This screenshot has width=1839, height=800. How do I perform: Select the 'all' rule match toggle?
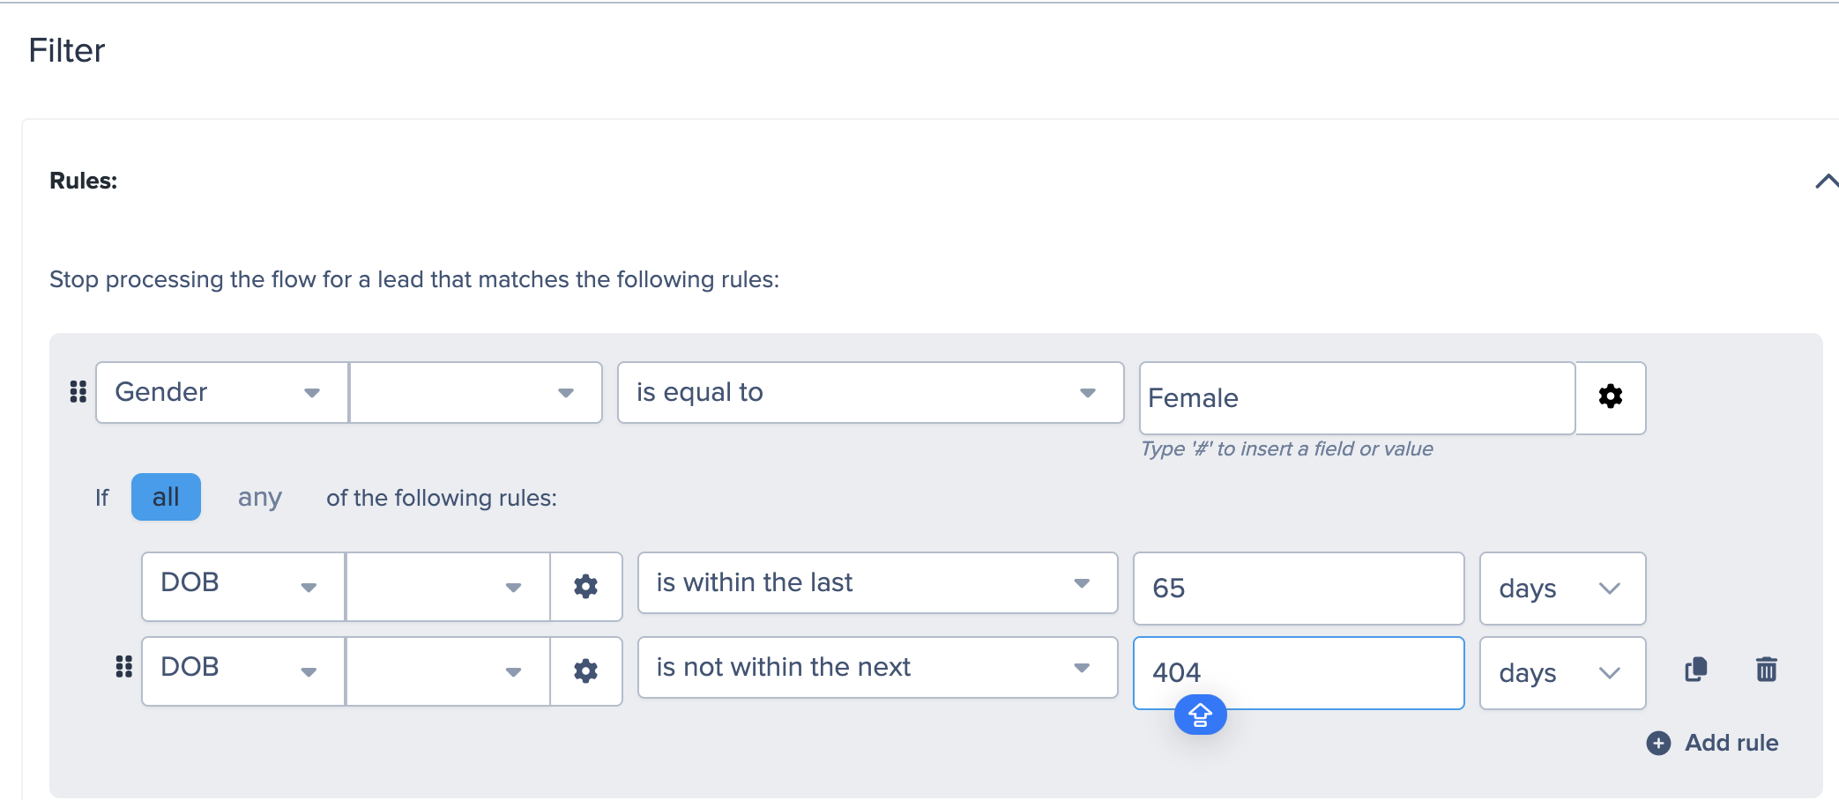click(x=166, y=497)
